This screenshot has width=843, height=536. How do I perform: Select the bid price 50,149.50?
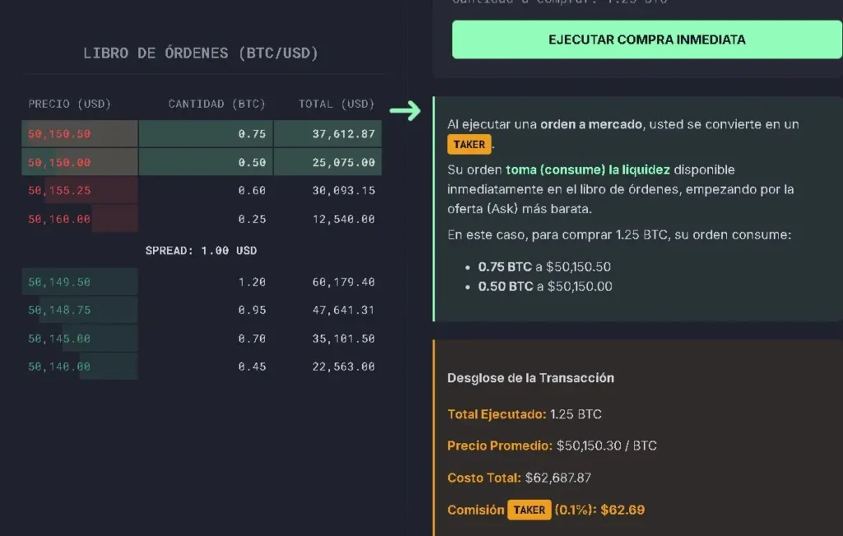[59, 282]
